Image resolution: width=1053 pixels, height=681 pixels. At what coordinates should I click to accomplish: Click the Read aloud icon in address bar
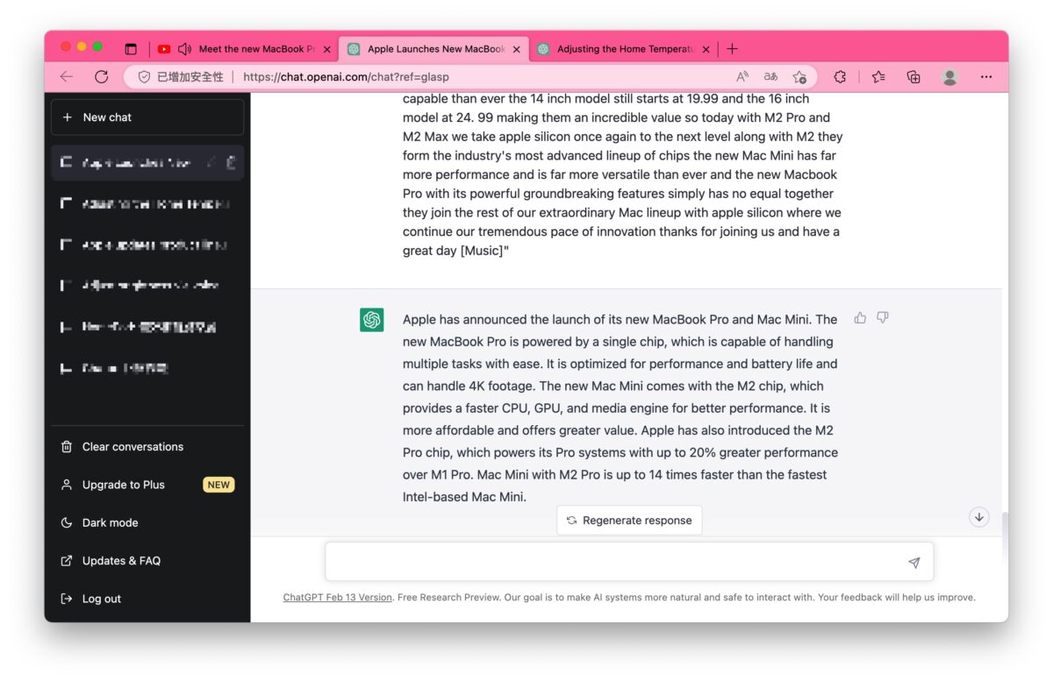742,77
